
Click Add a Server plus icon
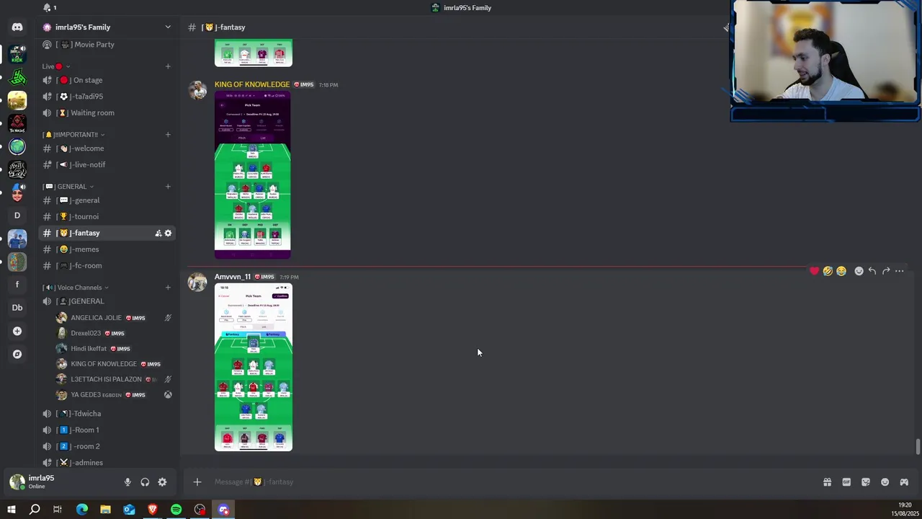17,331
